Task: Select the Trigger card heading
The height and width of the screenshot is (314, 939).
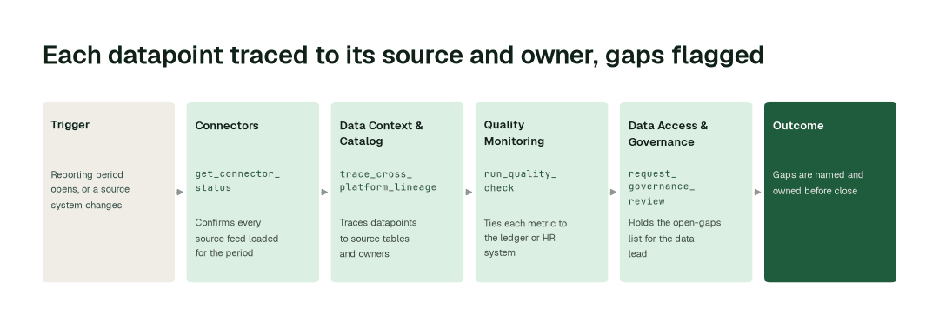Action: [x=70, y=125]
